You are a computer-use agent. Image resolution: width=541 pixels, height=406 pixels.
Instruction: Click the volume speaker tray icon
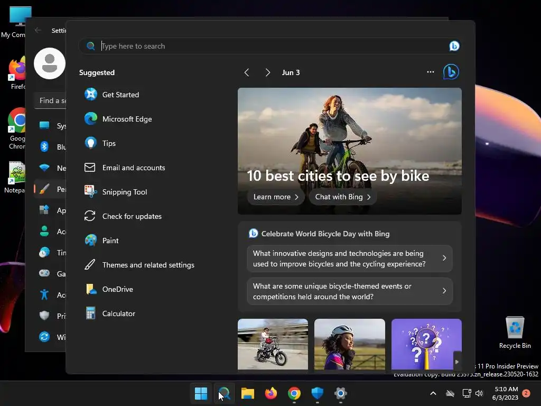pos(479,393)
